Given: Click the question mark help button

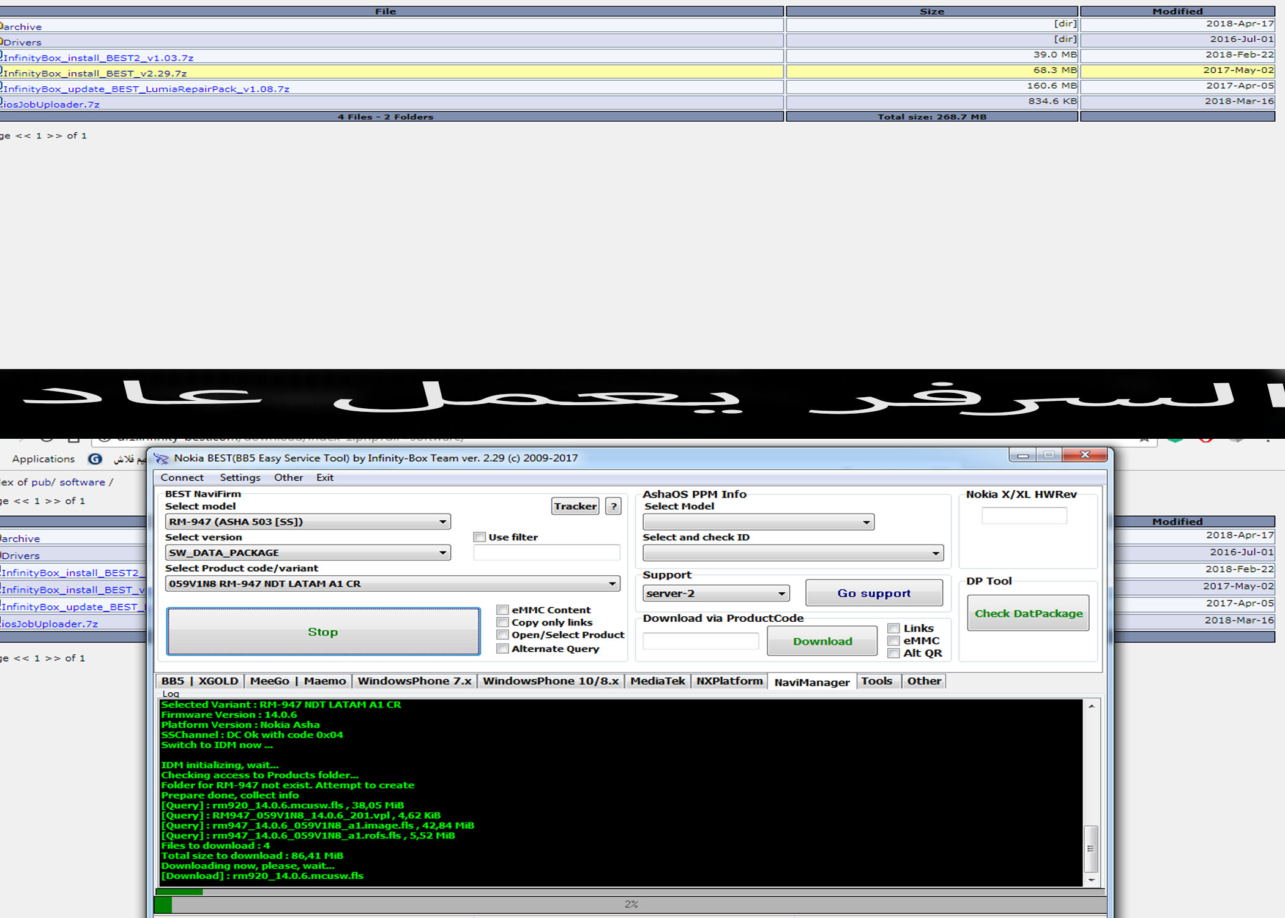Looking at the screenshot, I should 614,506.
